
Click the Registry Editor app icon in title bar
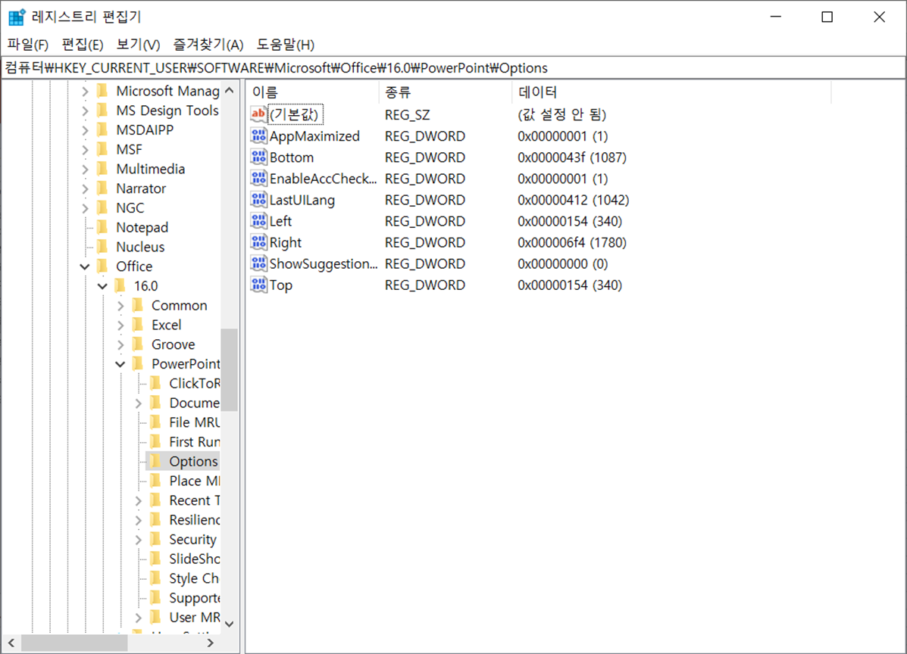(17, 17)
